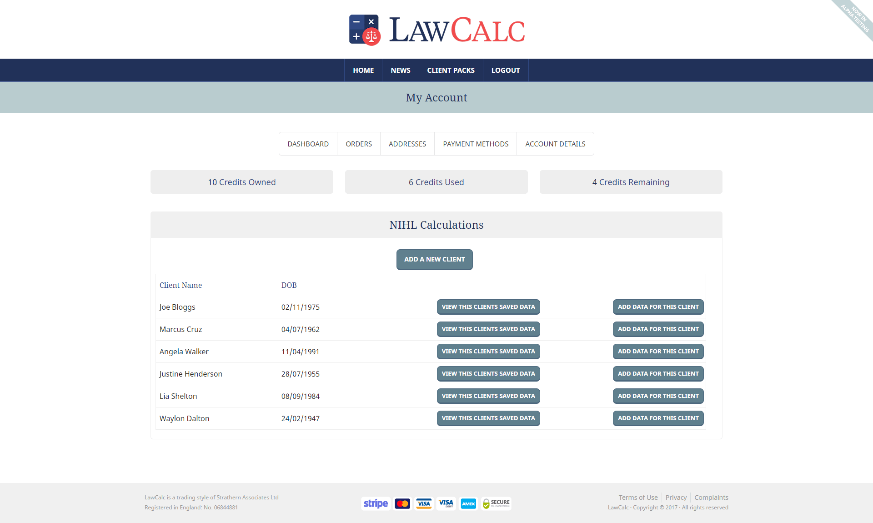Image resolution: width=873 pixels, height=523 pixels.
Task: Click the American Express icon in footer
Action: [468, 503]
